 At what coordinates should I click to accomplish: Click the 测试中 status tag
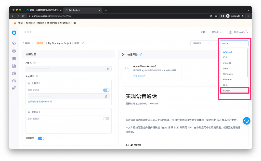(x=40, y=43)
